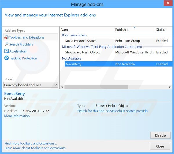
Task: Open Tracking Protection category
Action: point(23,58)
